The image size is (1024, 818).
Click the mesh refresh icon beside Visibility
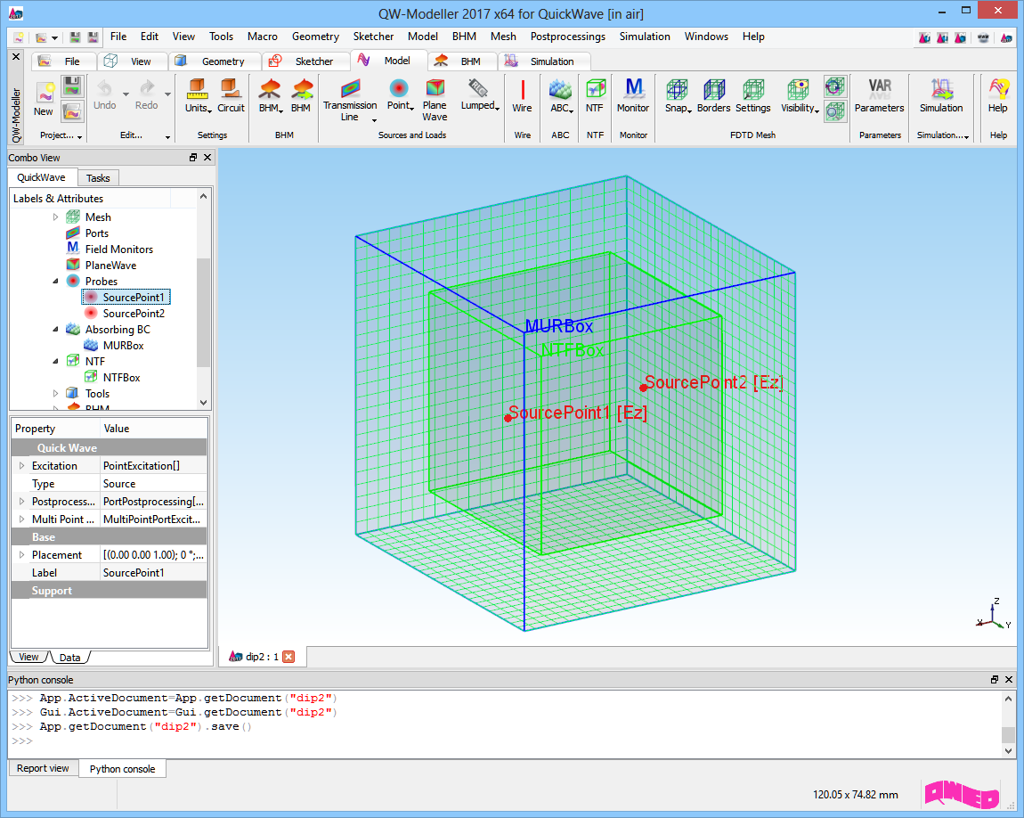click(x=834, y=86)
